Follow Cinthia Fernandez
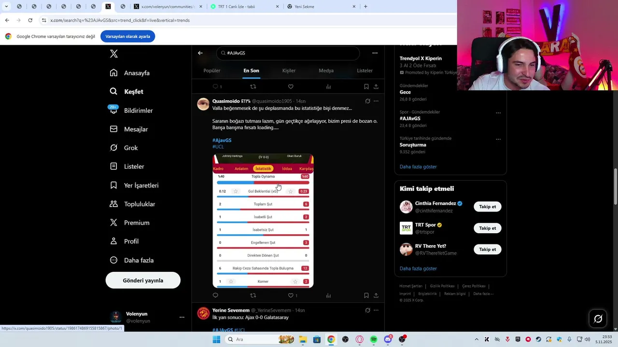The height and width of the screenshot is (347, 618). coord(487,207)
